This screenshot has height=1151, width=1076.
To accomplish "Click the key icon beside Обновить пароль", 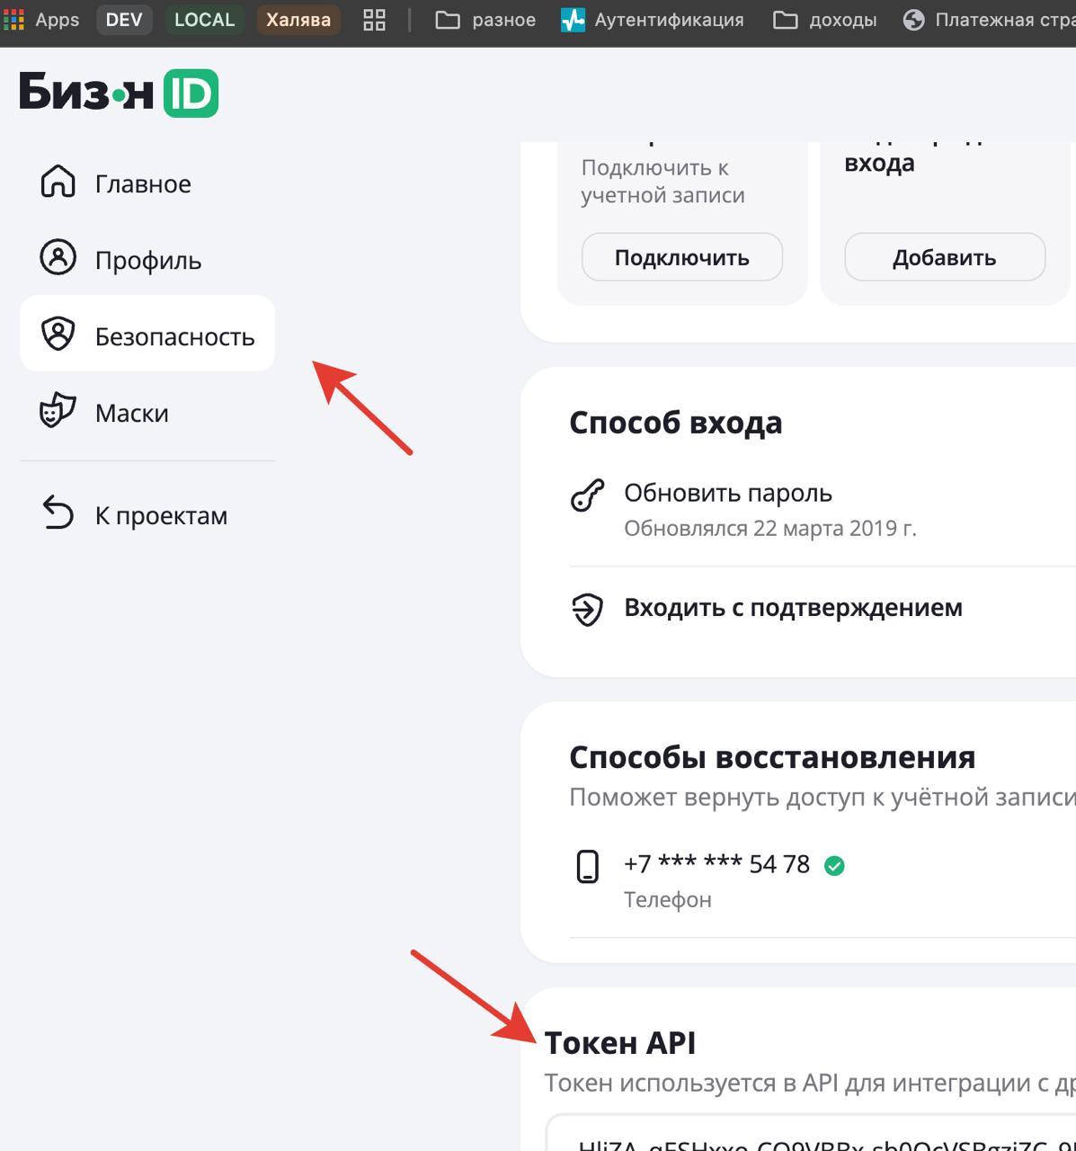I will click(588, 495).
